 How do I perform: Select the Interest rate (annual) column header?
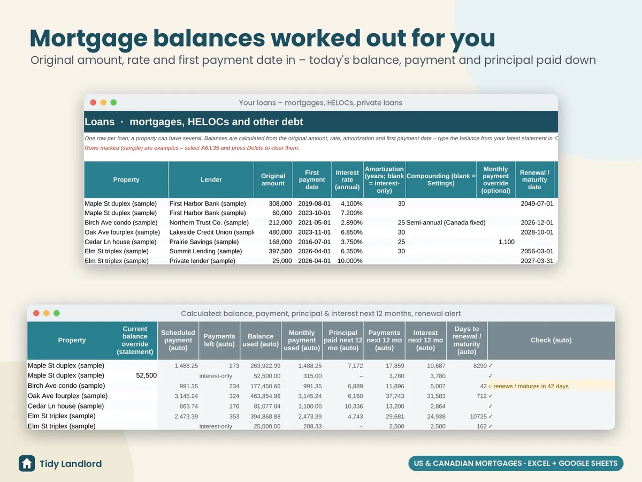(347, 180)
